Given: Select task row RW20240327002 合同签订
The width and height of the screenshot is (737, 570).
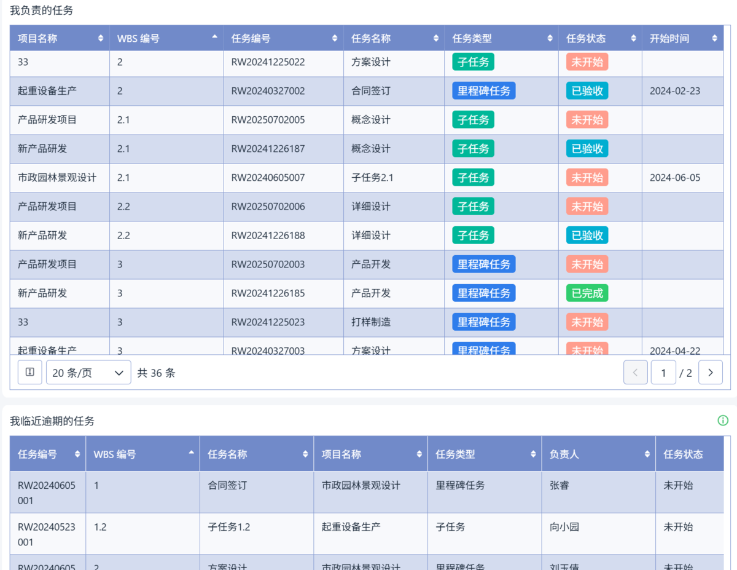Looking at the screenshot, I should (x=268, y=91).
